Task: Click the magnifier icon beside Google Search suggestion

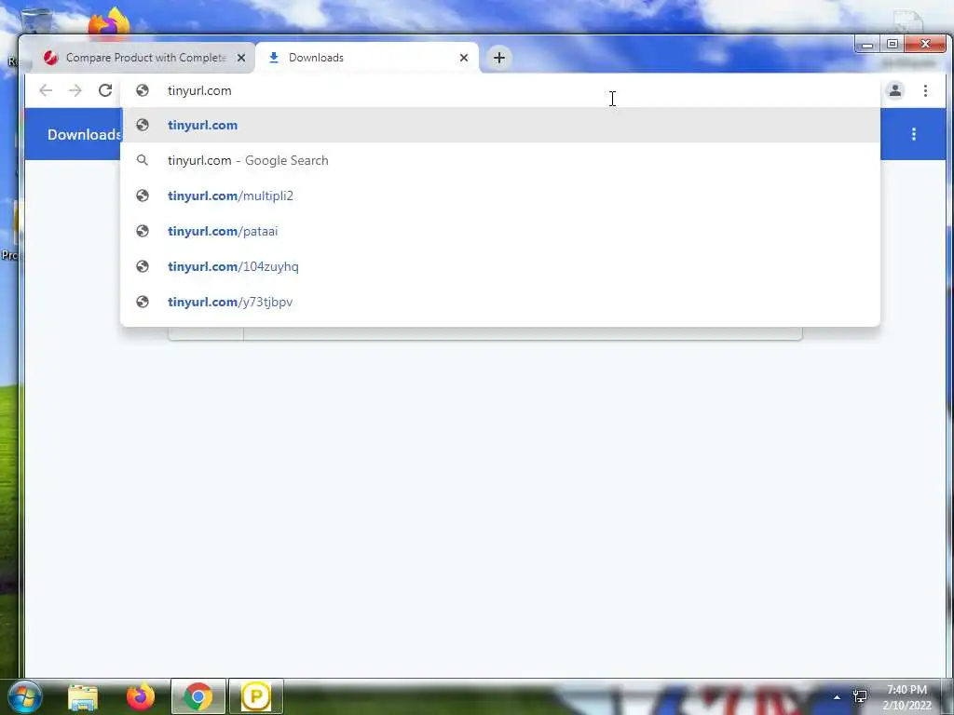Action: pyautogui.click(x=143, y=160)
